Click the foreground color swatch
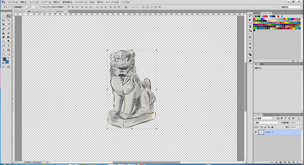Viewport: 304px width, 165px height. pos(4,59)
